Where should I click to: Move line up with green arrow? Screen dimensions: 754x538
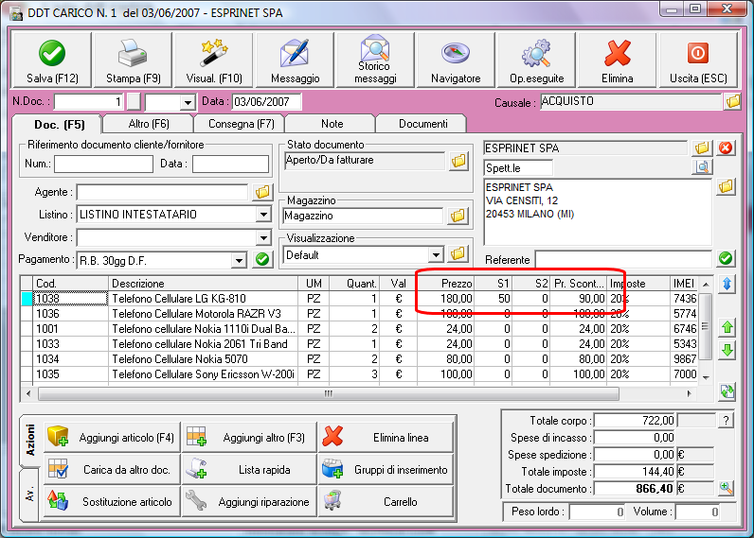point(727,328)
